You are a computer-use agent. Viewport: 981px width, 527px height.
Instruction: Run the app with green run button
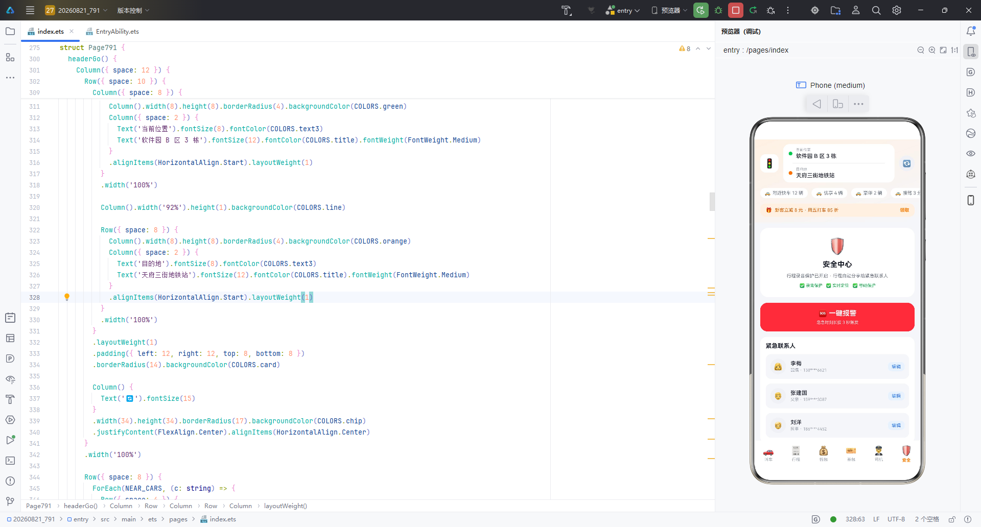pos(701,10)
